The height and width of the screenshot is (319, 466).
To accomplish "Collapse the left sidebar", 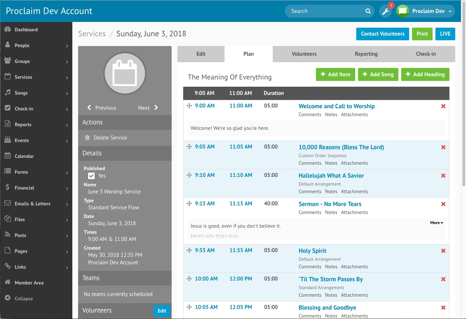I will 23,299.
